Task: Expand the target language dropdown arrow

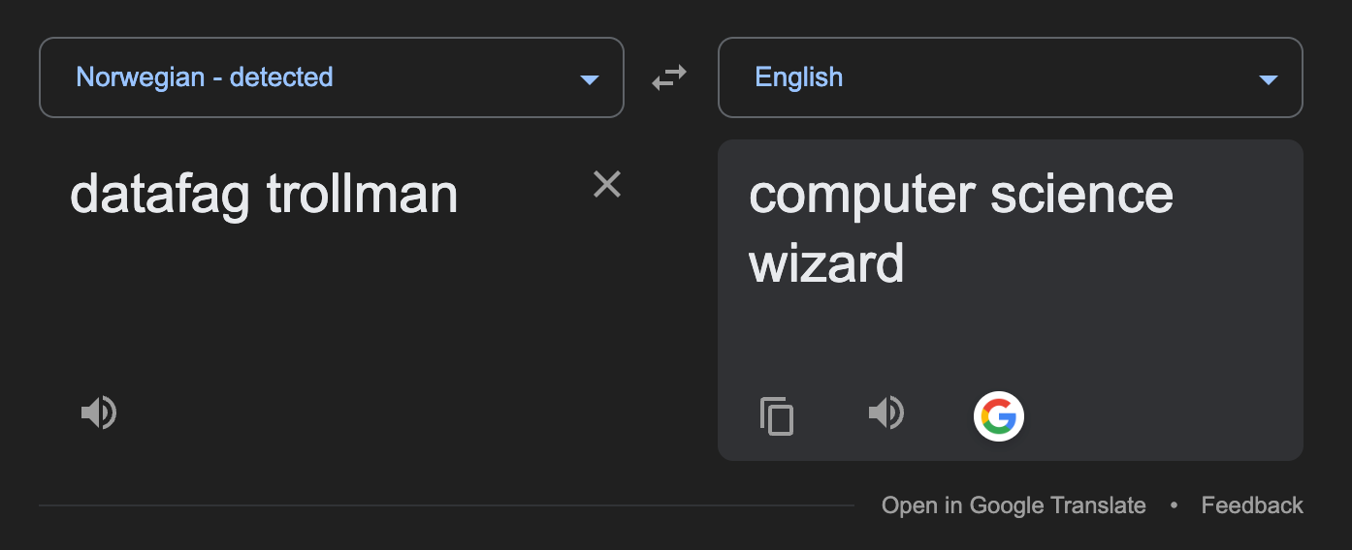Action: (1268, 79)
